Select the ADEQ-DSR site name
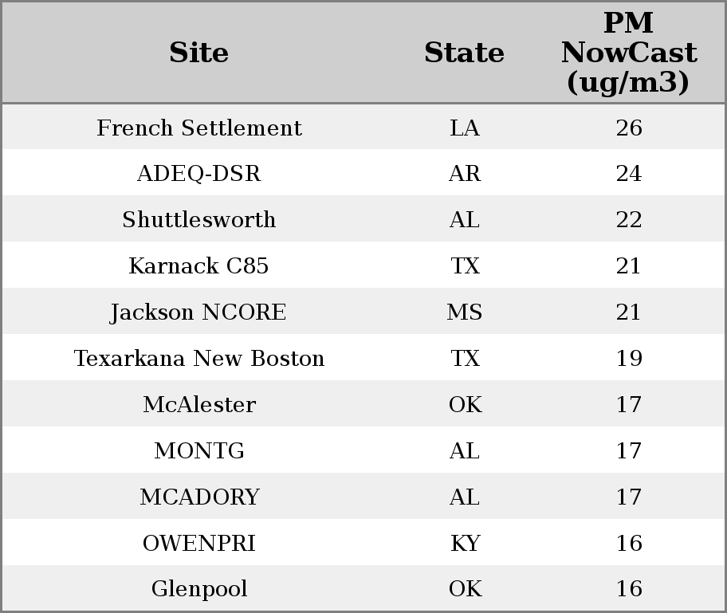 pos(199,174)
